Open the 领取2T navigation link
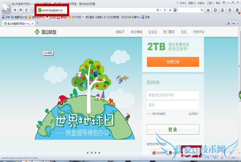The width and height of the screenshot is (241, 162). click(120, 32)
